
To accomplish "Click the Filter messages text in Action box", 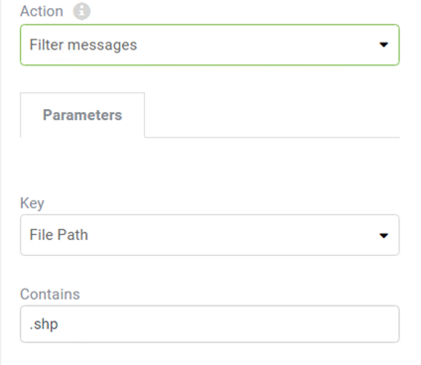I will click(83, 45).
